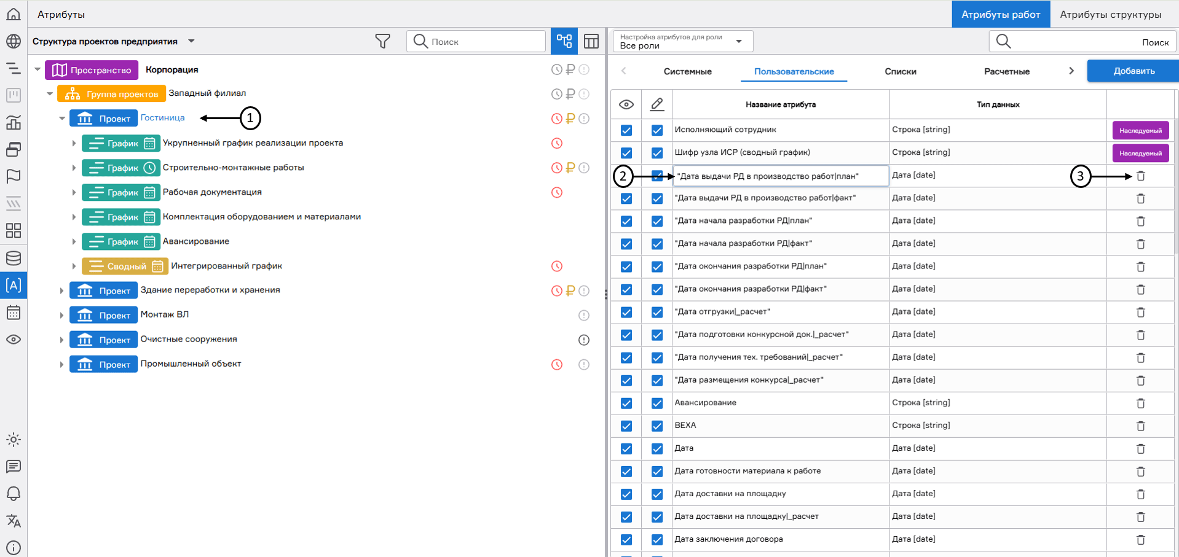
Task: Click the calendar icon in sidebar
Action: [x=14, y=313]
